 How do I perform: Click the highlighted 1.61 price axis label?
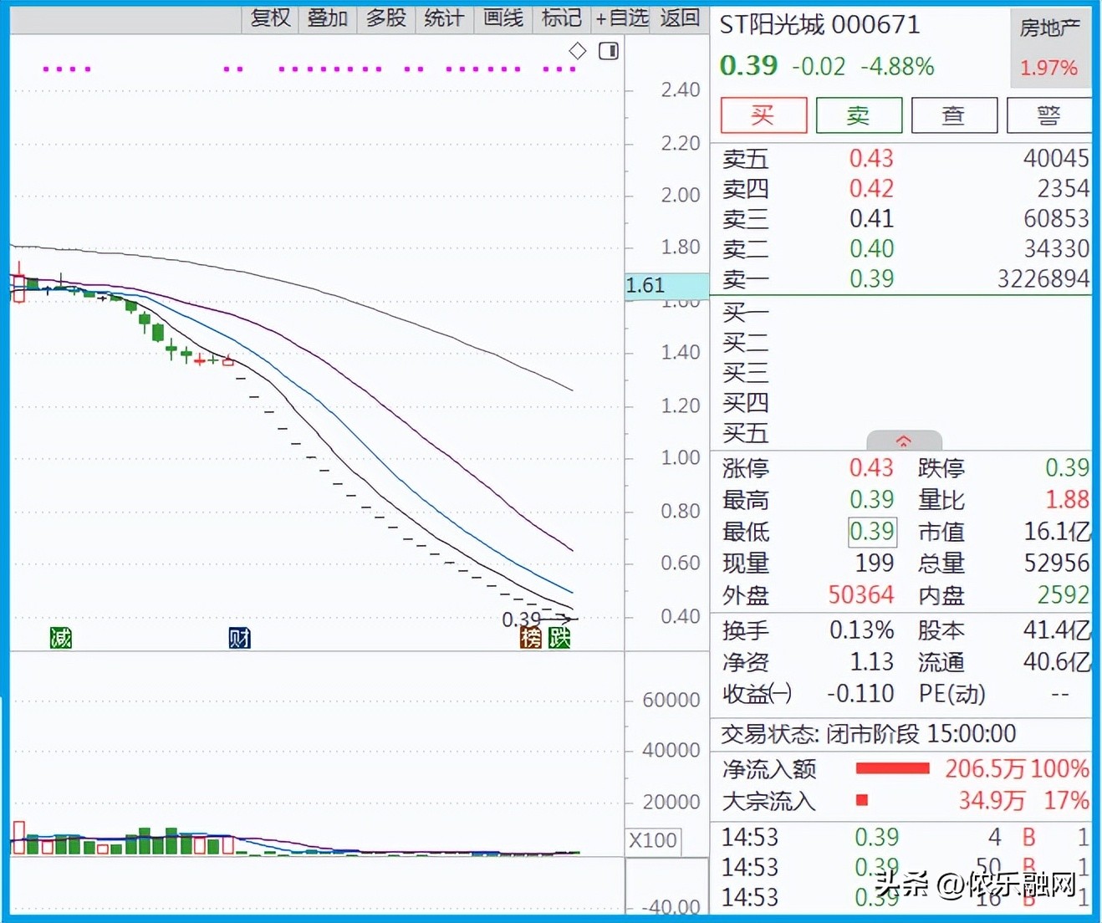pyautogui.click(x=666, y=285)
